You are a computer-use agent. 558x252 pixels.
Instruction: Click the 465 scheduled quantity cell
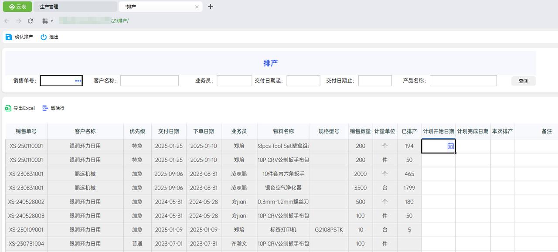pos(409,174)
